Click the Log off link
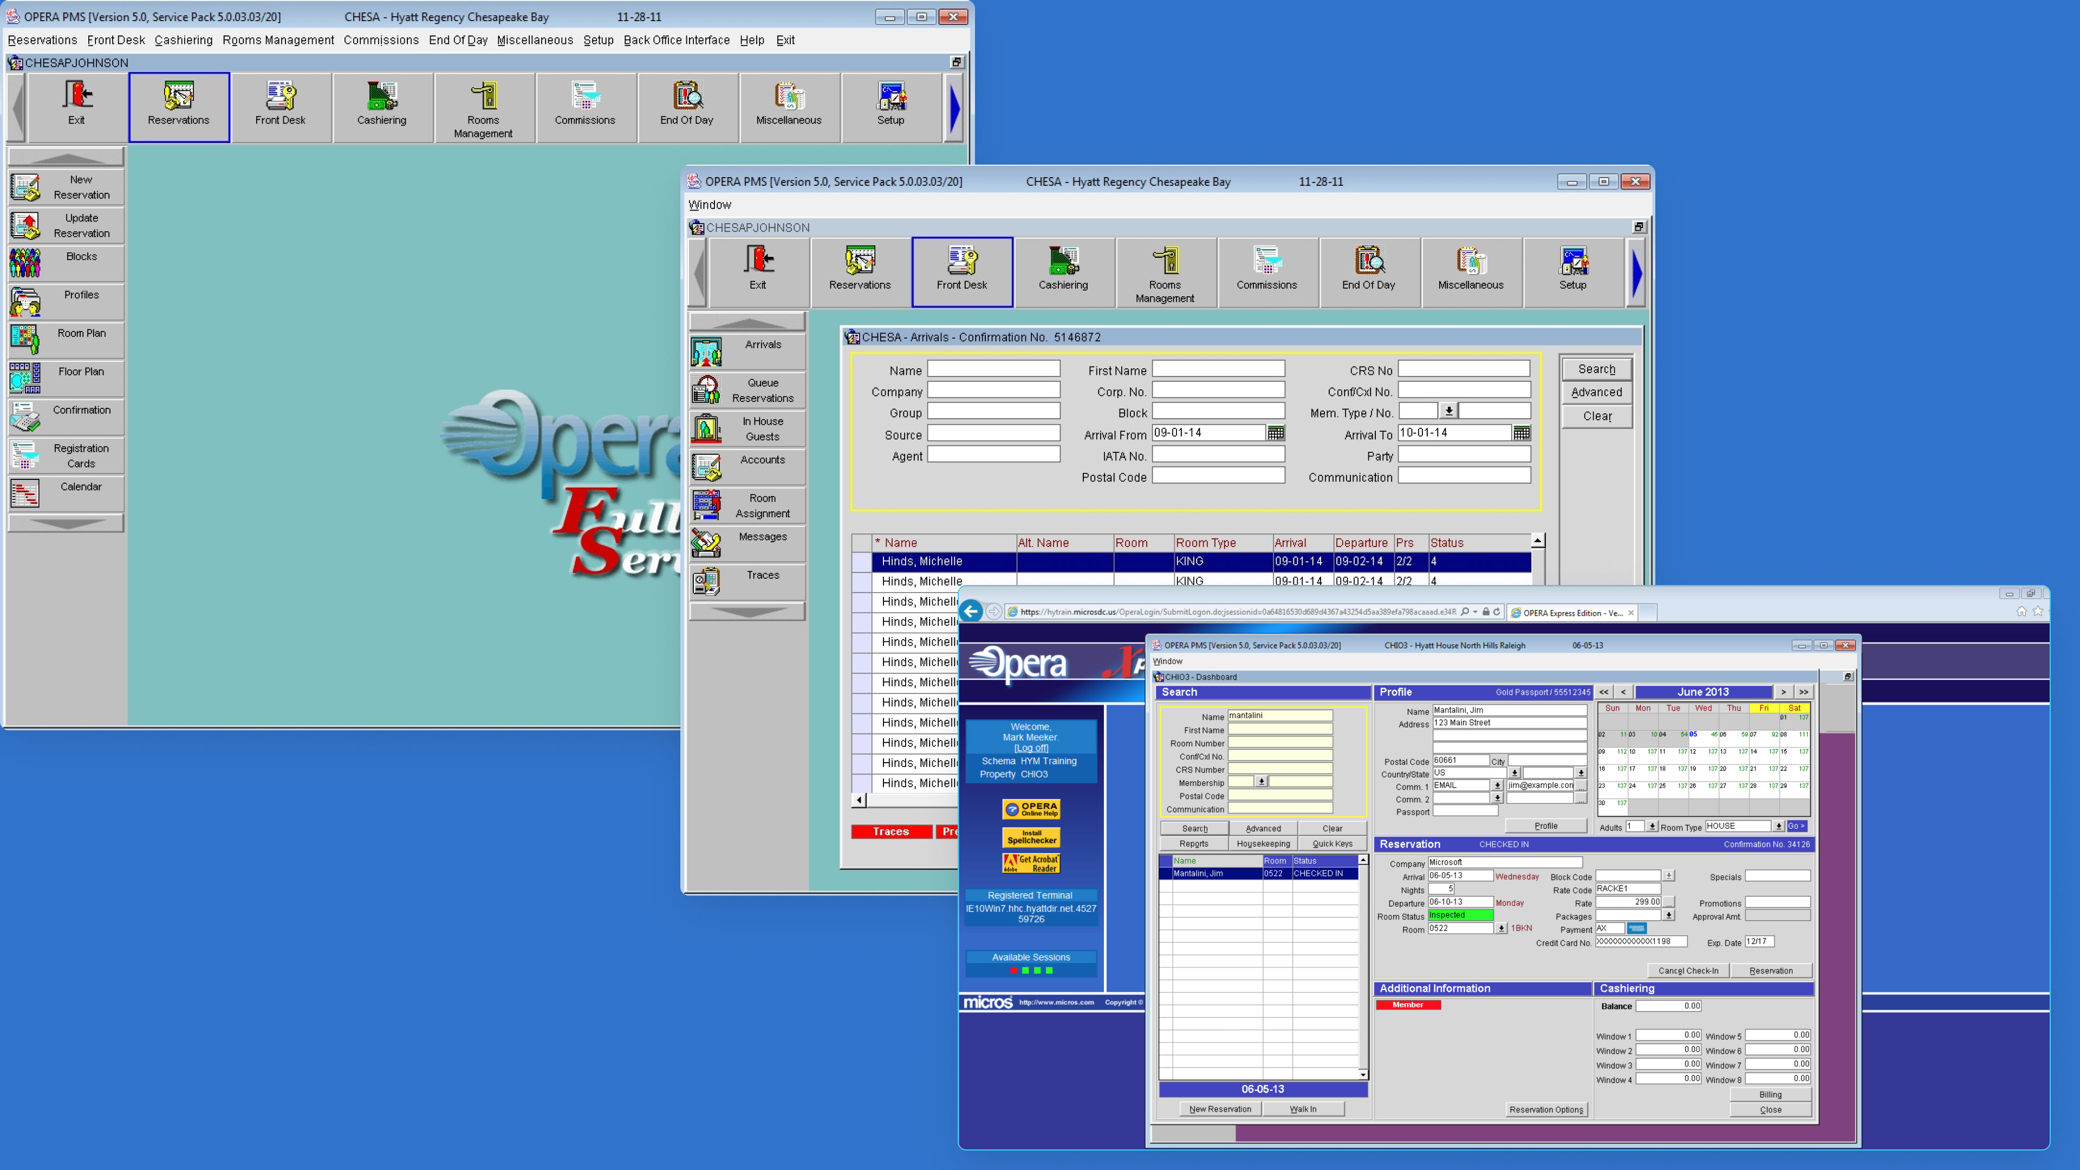The width and height of the screenshot is (2080, 1170). pyautogui.click(x=1031, y=747)
